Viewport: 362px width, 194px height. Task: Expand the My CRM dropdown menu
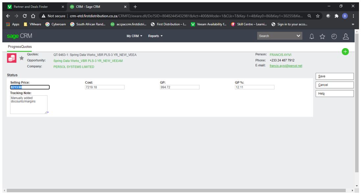134,36
